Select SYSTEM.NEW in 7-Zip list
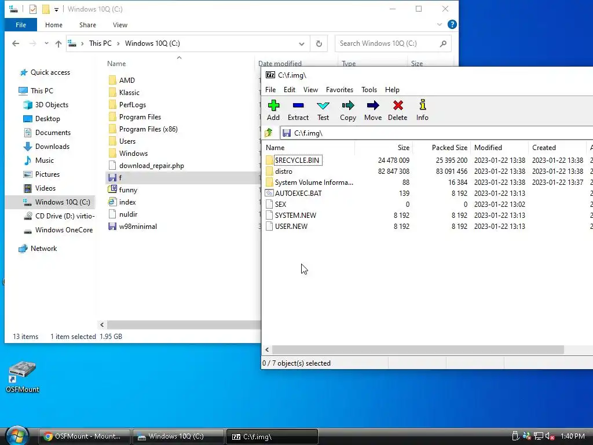The height and width of the screenshot is (445, 593). pyautogui.click(x=295, y=216)
